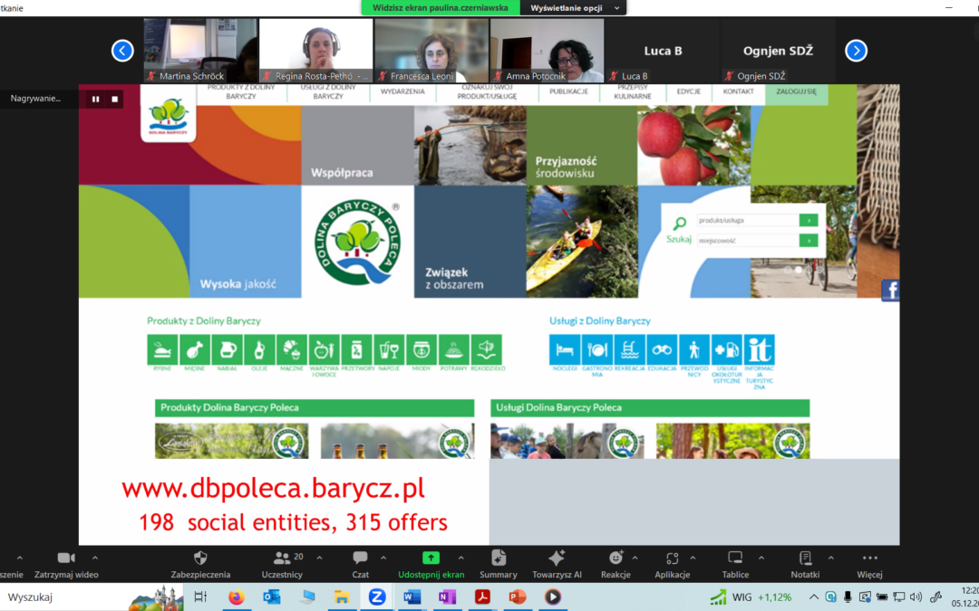This screenshot has width=979, height=611.
Task: Click the green Udostępnij ekran button
Action: (x=431, y=558)
